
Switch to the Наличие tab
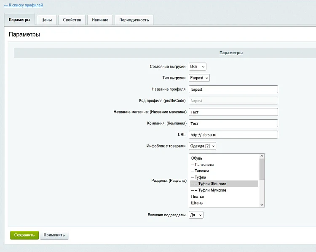click(x=100, y=20)
